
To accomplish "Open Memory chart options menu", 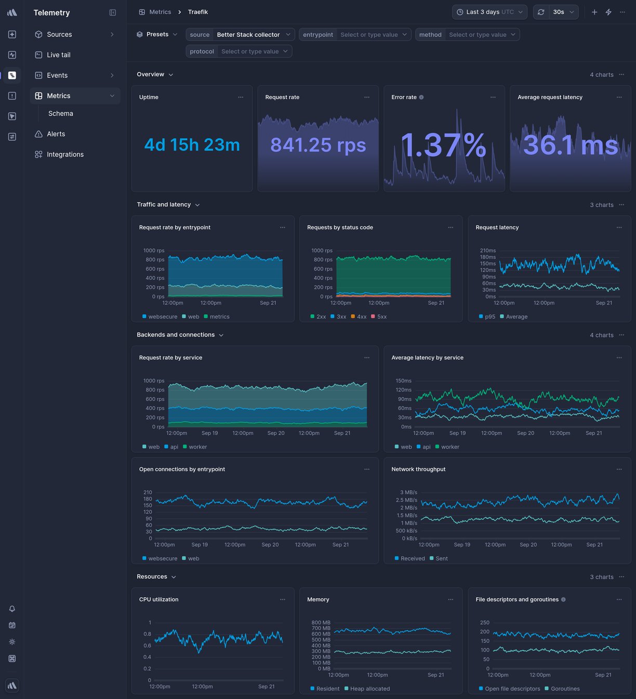I will click(451, 600).
